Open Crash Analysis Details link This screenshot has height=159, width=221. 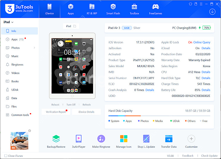[150, 90]
